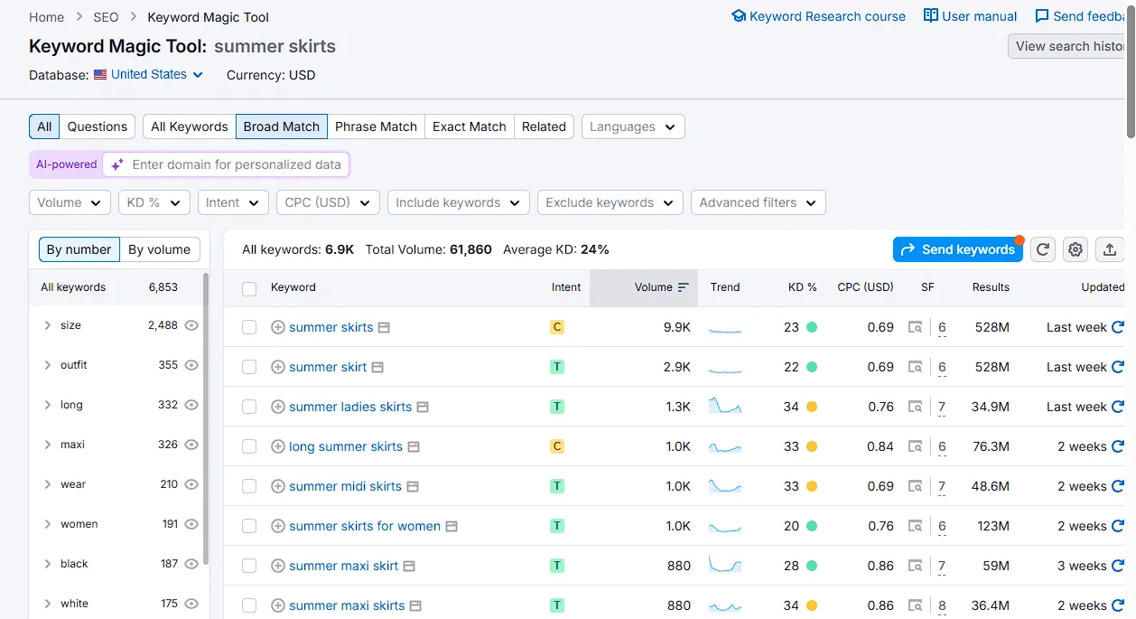
Task: Refresh the keyword list with the reload icon
Action: (1042, 249)
